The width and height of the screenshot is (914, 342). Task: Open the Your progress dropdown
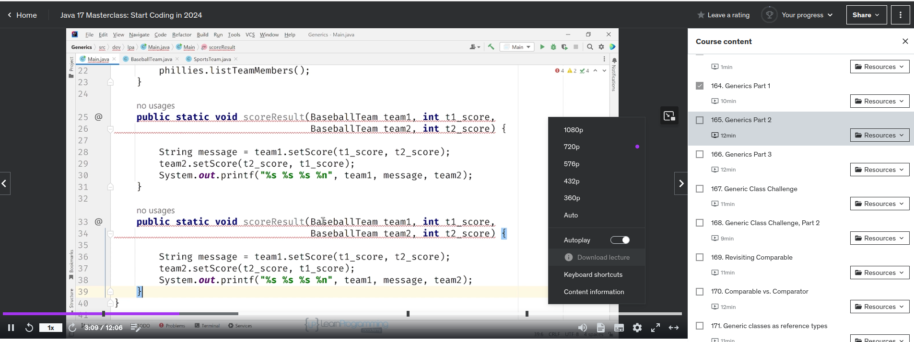click(807, 15)
